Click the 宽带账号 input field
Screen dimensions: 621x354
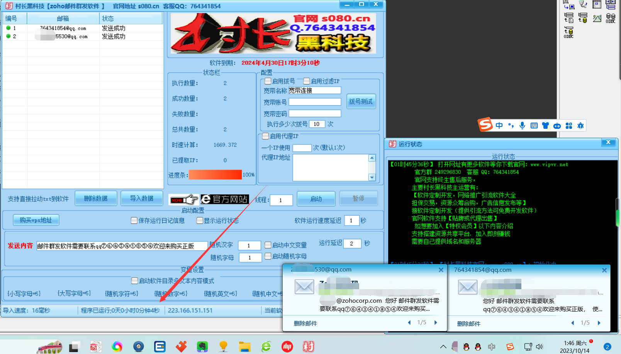point(315,102)
